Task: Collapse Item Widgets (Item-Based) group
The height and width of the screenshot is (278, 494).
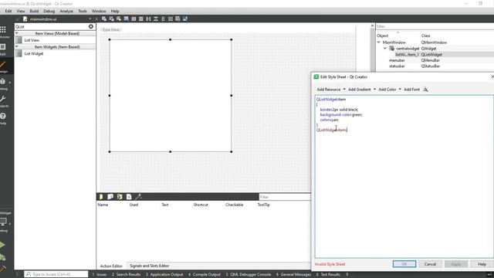Action: click(17, 46)
